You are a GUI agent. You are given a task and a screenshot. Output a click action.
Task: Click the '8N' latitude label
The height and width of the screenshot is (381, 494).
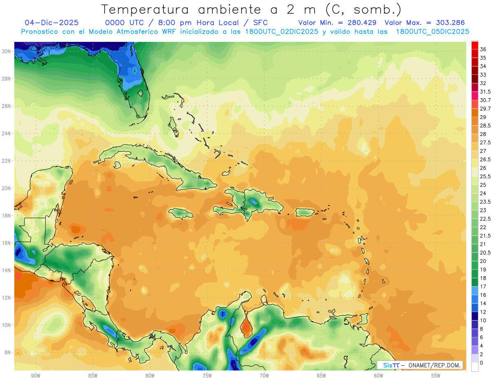coord(8,352)
